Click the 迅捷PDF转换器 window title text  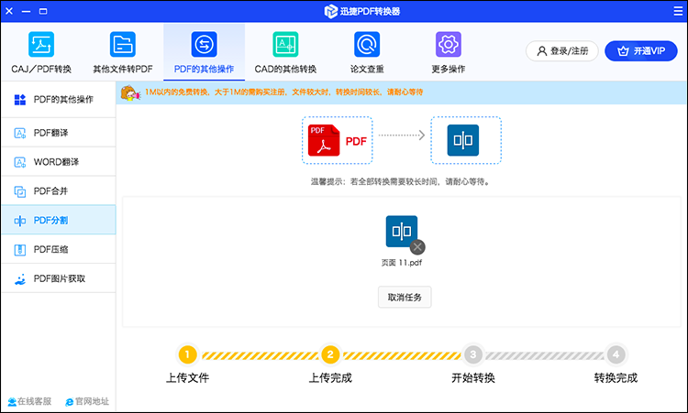click(370, 11)
